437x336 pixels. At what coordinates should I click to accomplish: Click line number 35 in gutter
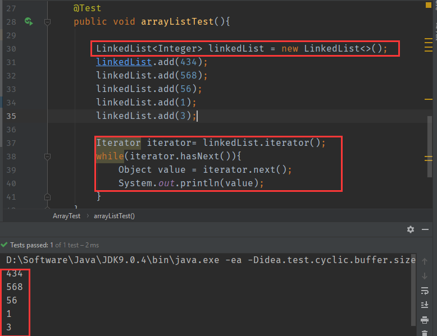[11, 116]
